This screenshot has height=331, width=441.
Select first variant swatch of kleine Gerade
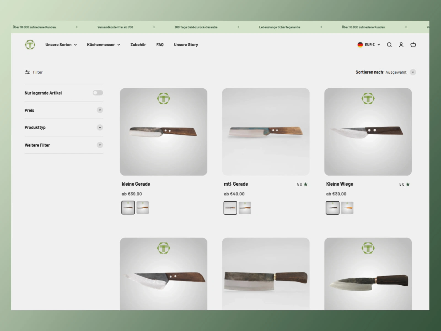coord(128,208)
